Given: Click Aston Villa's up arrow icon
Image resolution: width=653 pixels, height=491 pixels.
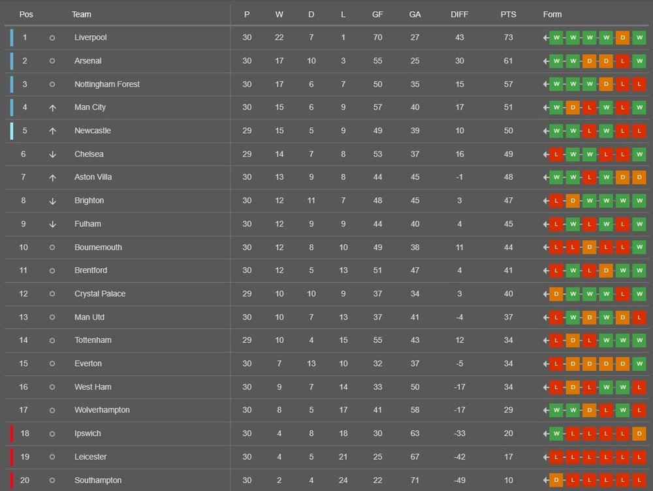Looking at the screenshot, I should (52, 178).
